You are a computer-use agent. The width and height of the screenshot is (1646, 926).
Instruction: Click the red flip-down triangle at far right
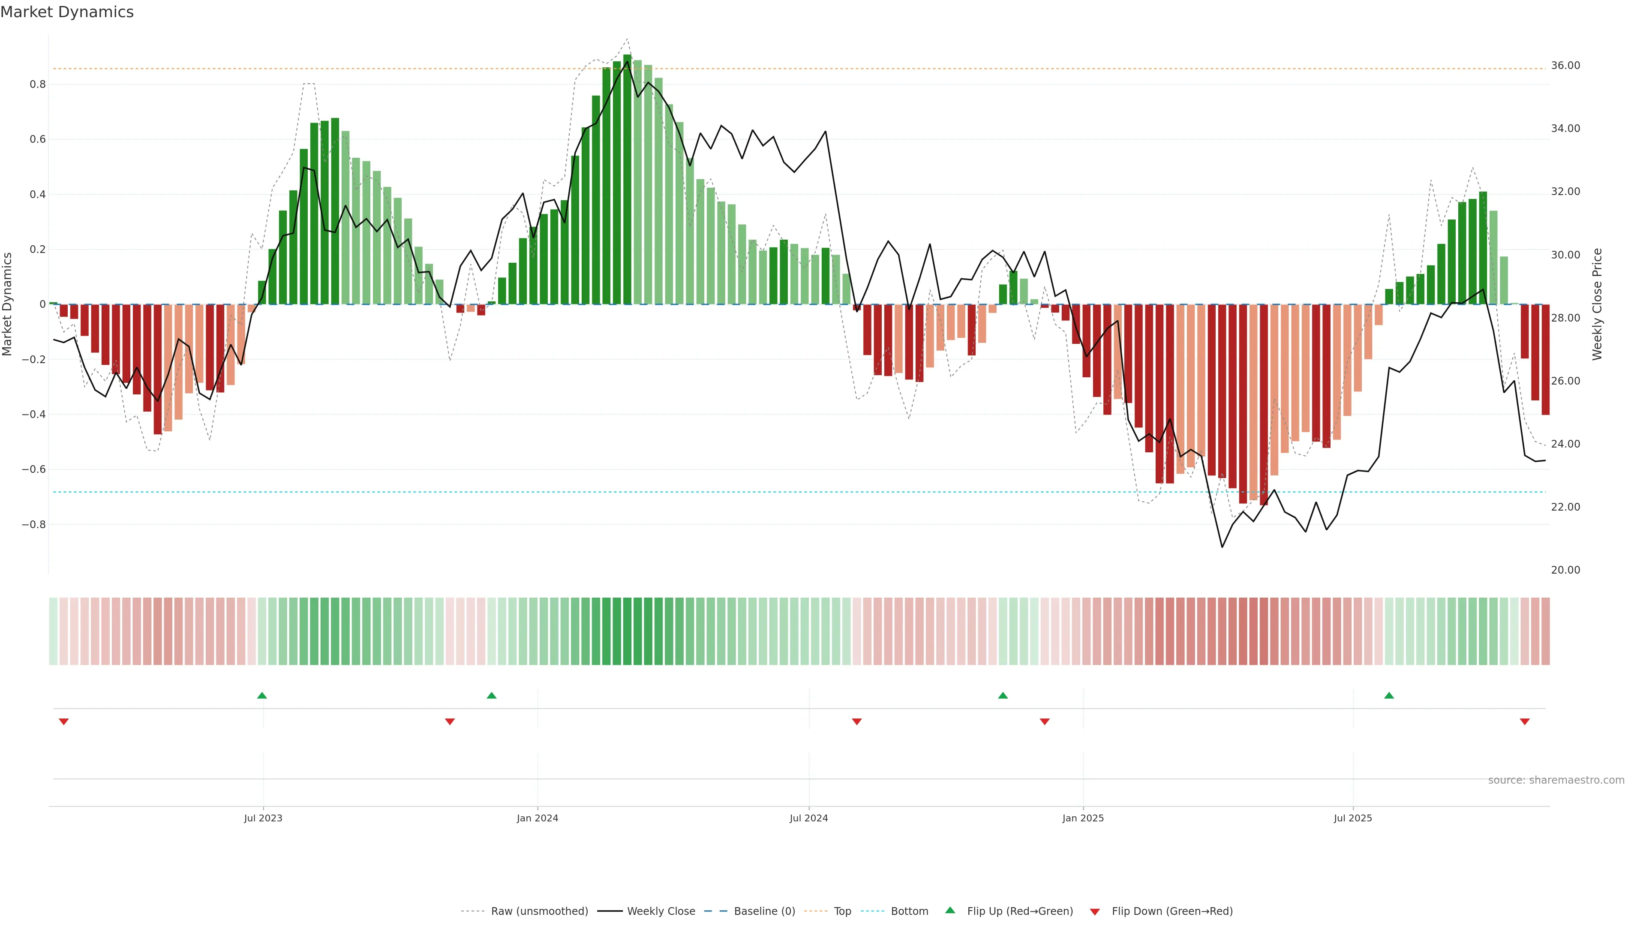[x=1525, y=722]
